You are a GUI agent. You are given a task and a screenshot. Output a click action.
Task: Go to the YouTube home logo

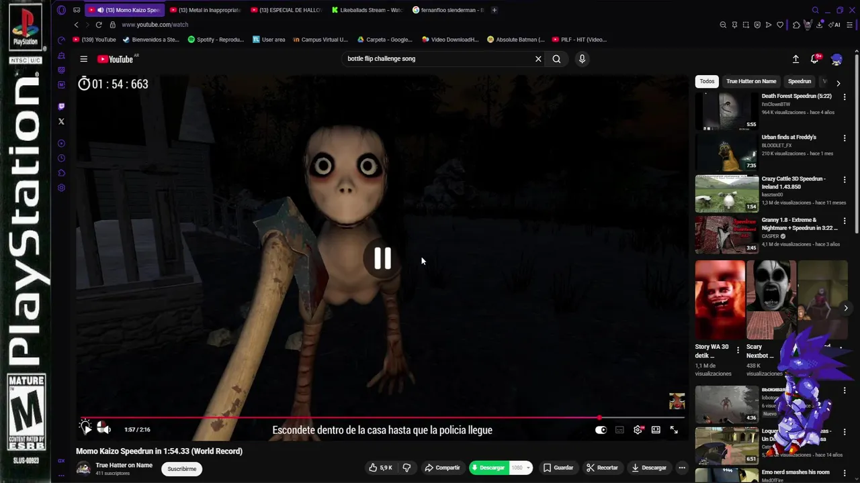click(x=115, y=59)
